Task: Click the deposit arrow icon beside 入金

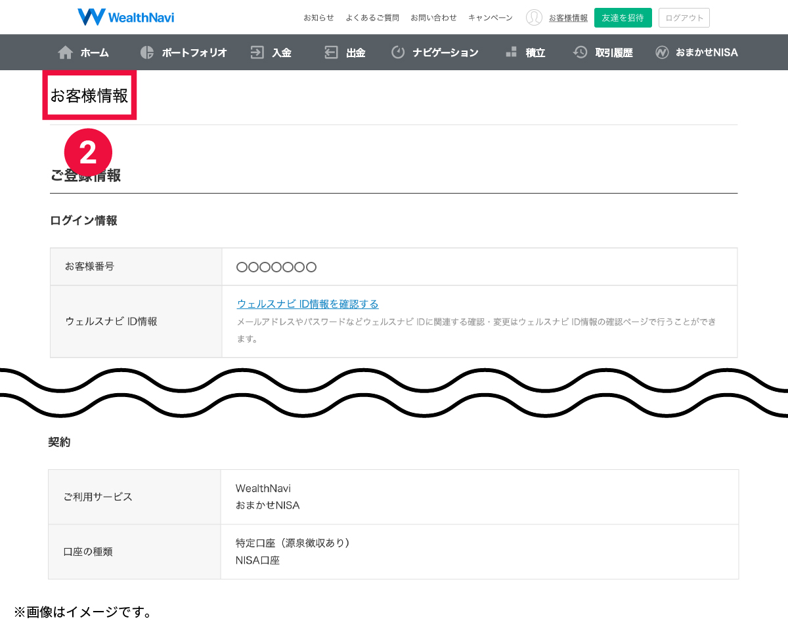Action: [x=257, y=52]
